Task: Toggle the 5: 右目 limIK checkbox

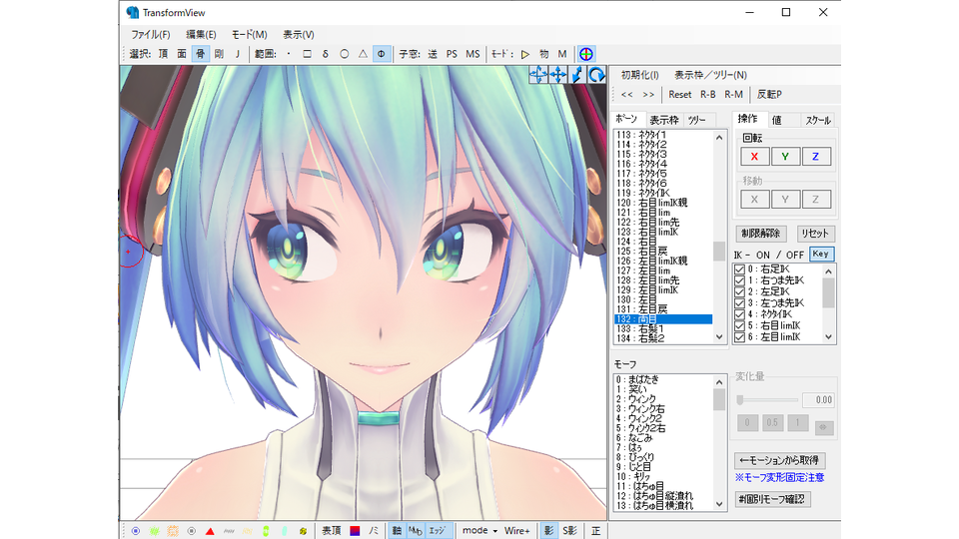Action: [740, 325]
